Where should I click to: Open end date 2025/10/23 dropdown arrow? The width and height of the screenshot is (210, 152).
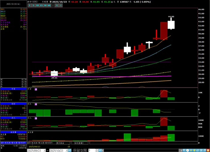click(x=67, y=151)
